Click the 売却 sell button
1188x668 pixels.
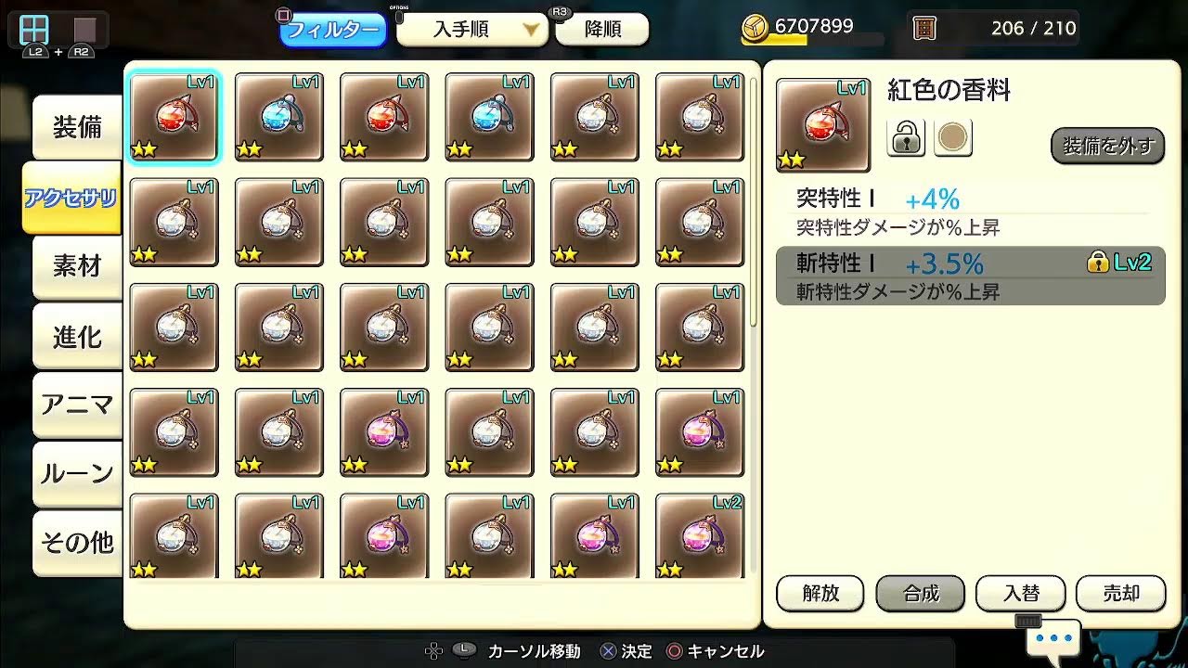pyautogui.click(x=1121, y=594)
